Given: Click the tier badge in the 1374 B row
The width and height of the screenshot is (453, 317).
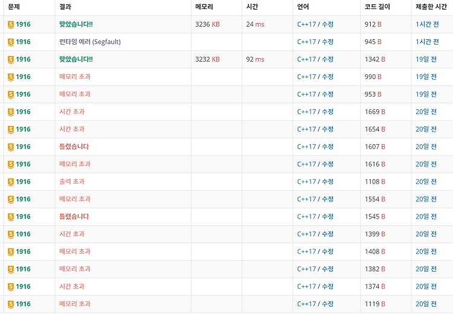Looking at the screenshot, I should pyautogui.click(x=11, y=287).
